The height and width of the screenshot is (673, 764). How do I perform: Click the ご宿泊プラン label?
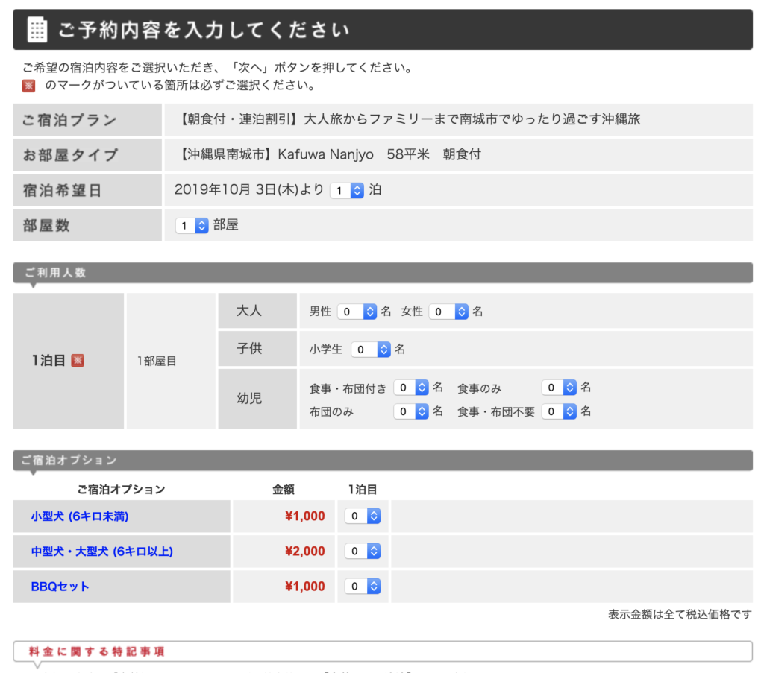coord(69,120)
